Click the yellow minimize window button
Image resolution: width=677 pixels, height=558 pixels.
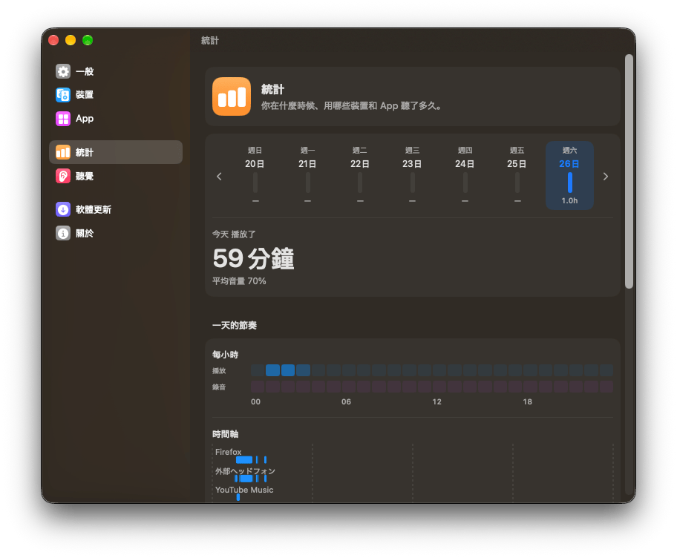click(71, 40)
